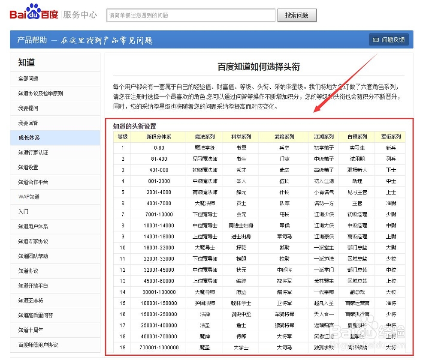
Task: Click the 18001-22000 points cell
Action: point(159,248)
